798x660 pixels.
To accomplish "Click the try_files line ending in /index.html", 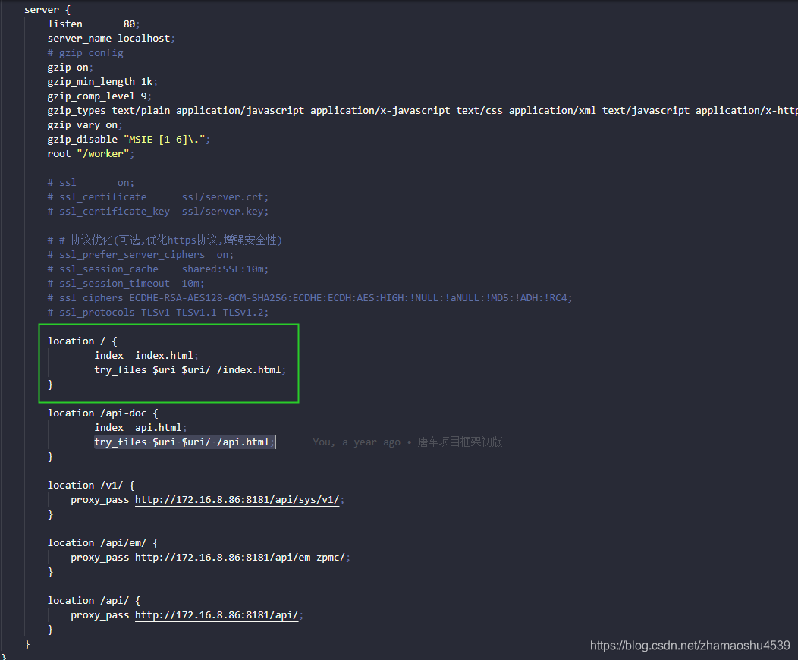I will 190,370.
